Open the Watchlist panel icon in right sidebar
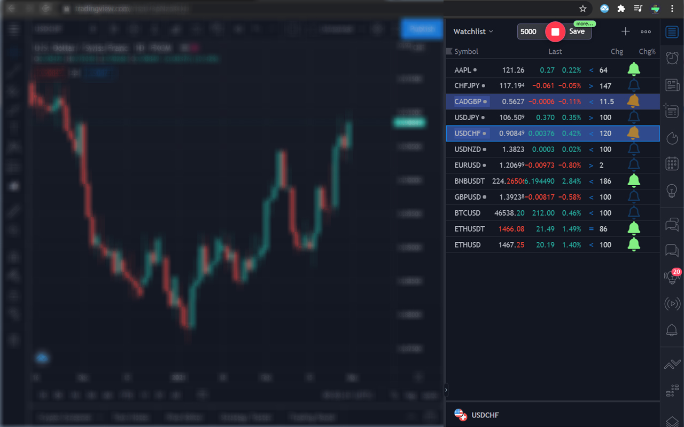The width and height of the screenshot is (684, 427). pos(672,32)
